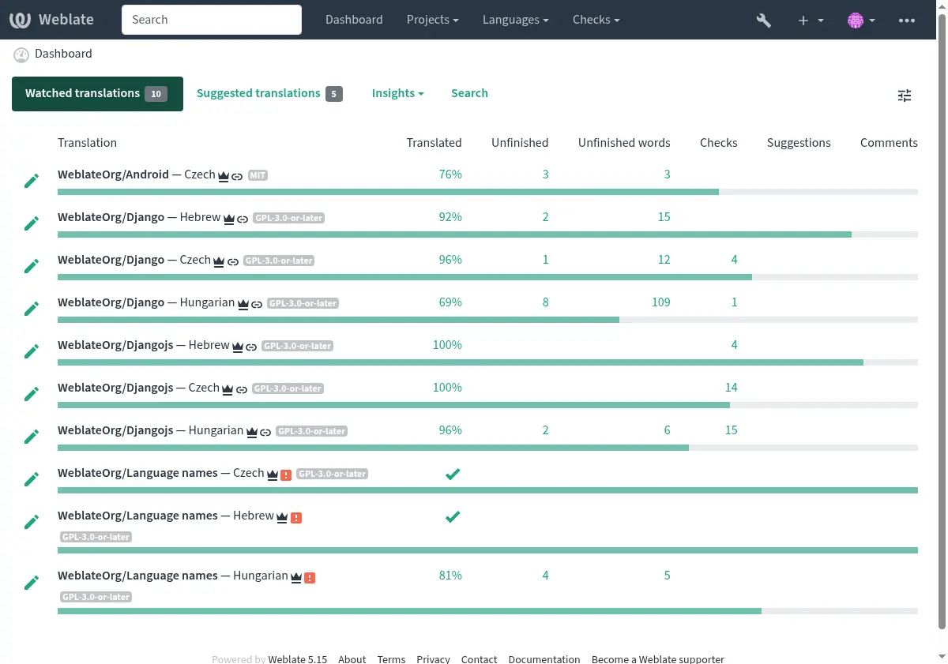Open the Privacy footer link
This screenshot has height=664, width=948.
pos(433,658)
